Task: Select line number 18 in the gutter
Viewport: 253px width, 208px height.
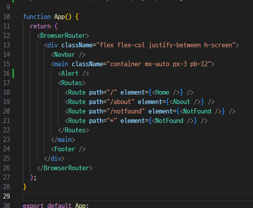Action: 6,93
